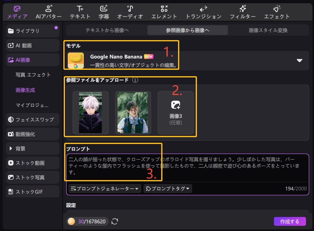The height and width of the screenshot is (231, 314).
Task: Open the エフェクト effects tab icon
Action: click(277, 8)
